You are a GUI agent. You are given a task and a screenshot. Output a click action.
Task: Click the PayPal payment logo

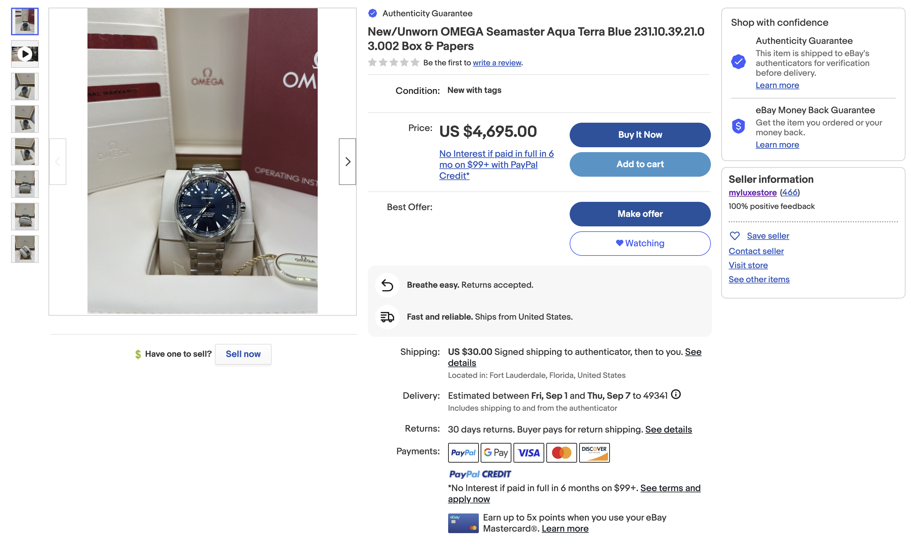463,452
